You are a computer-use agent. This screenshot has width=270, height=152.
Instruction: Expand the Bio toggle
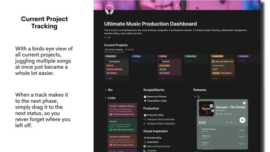(x=106, y=90)
